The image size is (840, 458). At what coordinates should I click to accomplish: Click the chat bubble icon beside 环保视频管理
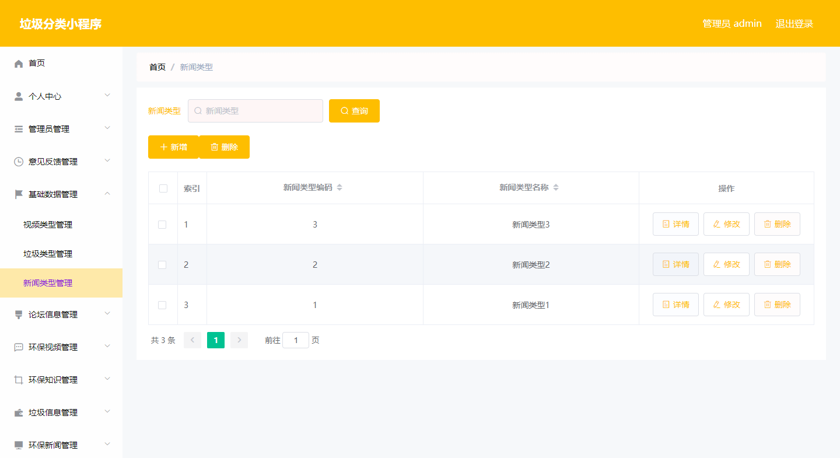click(x=18, y=346)
